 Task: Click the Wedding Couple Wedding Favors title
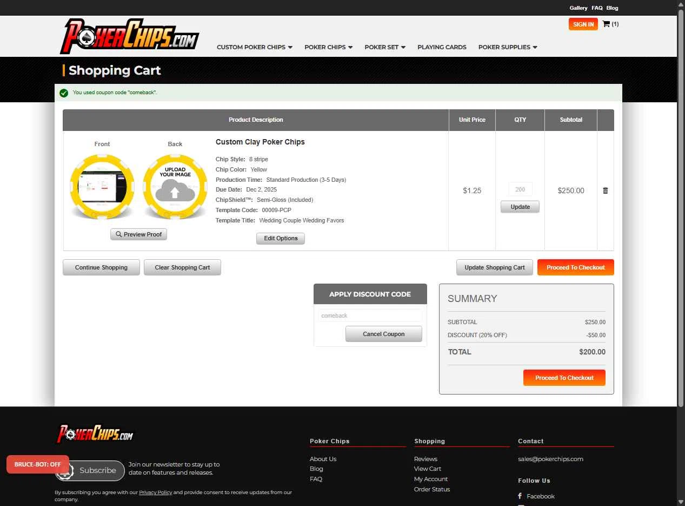(x=302, y=220)
